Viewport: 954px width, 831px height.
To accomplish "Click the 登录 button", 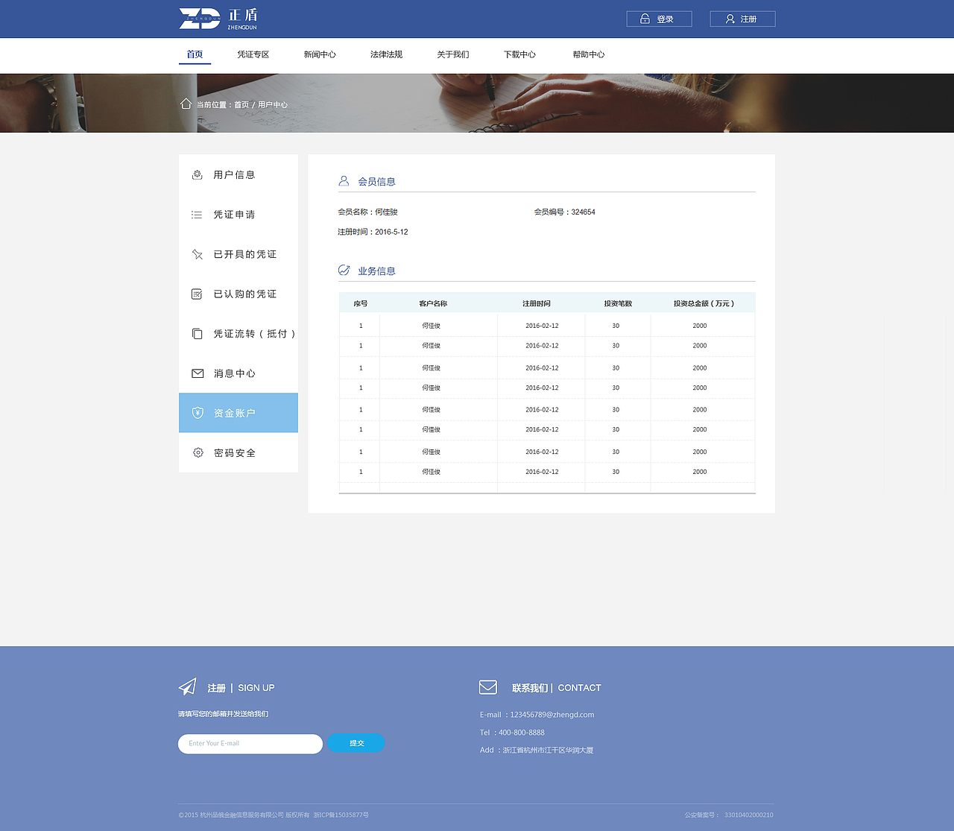I will coord(659,19).
